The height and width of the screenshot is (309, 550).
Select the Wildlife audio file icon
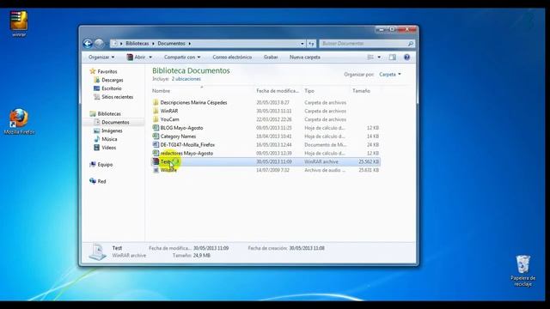click(156, 170)
